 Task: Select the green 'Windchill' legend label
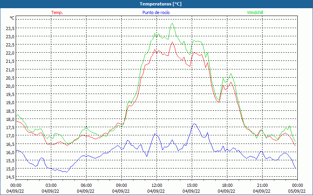point(255,12)
